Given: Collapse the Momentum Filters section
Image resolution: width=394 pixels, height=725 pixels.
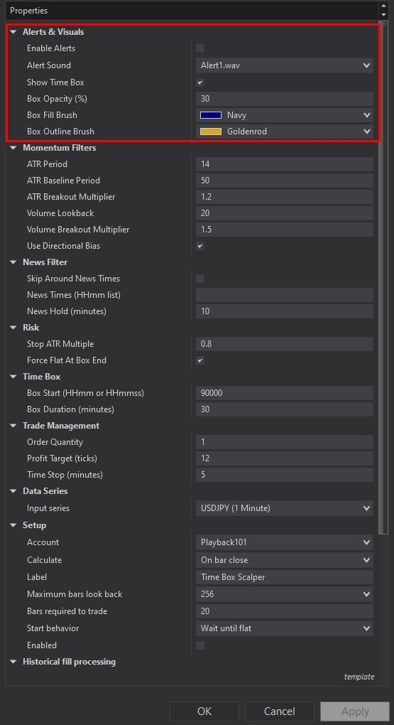Looking at the screenshot, I should tap(13, 148).
